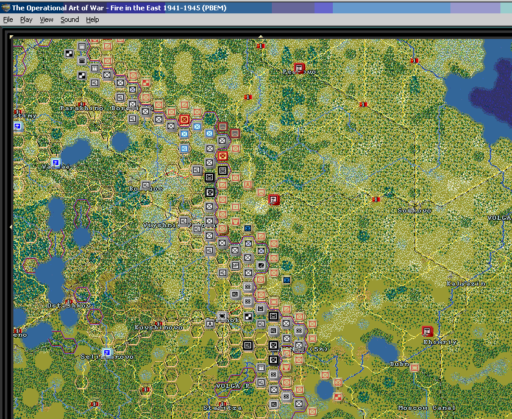Select the leader unit southwest of Torzhok
This screenshot has width=512, height=419.
click(210, 324)
